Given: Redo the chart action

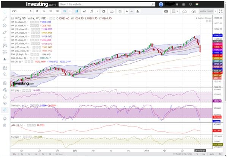Looking at the screenshot, I should (x=132, y=11).
